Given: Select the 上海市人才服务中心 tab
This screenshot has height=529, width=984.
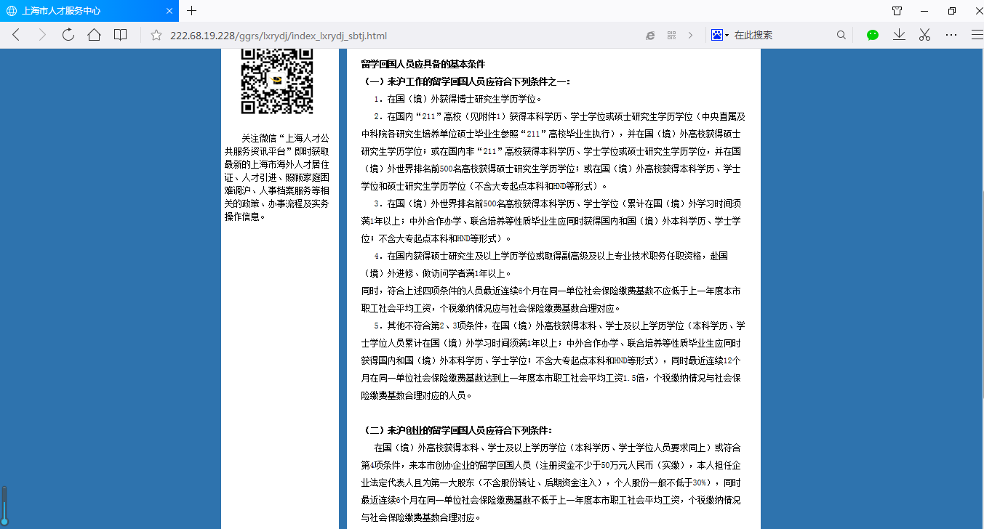Looking at the screenshot, I should click(x=89, y=11).
